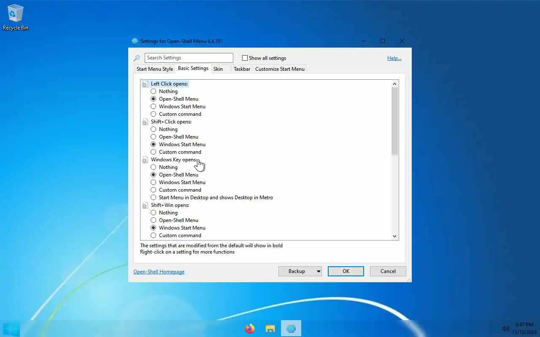
Task: Click the Open-Shell title bar shell icon
Action: [135, 41]
